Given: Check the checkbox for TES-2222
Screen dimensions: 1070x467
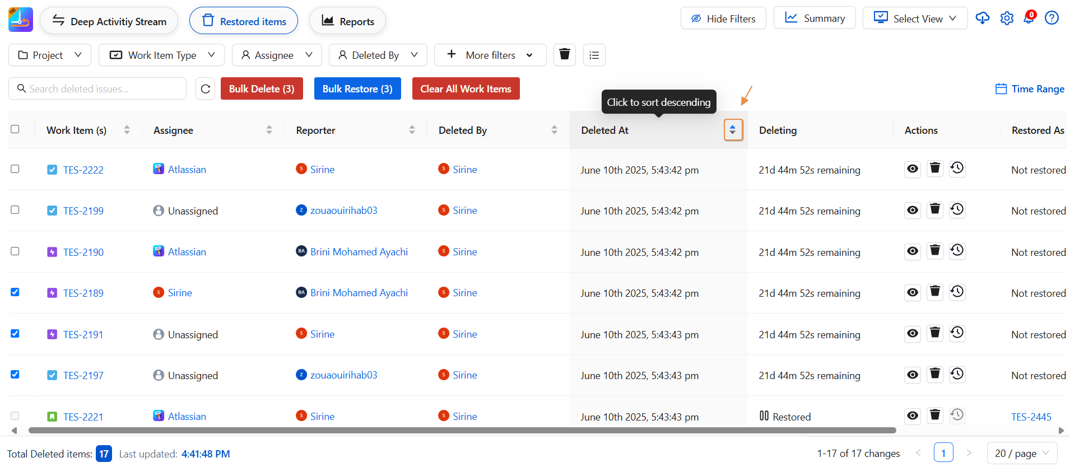Looking at the screenshot, I should (15, 169).
